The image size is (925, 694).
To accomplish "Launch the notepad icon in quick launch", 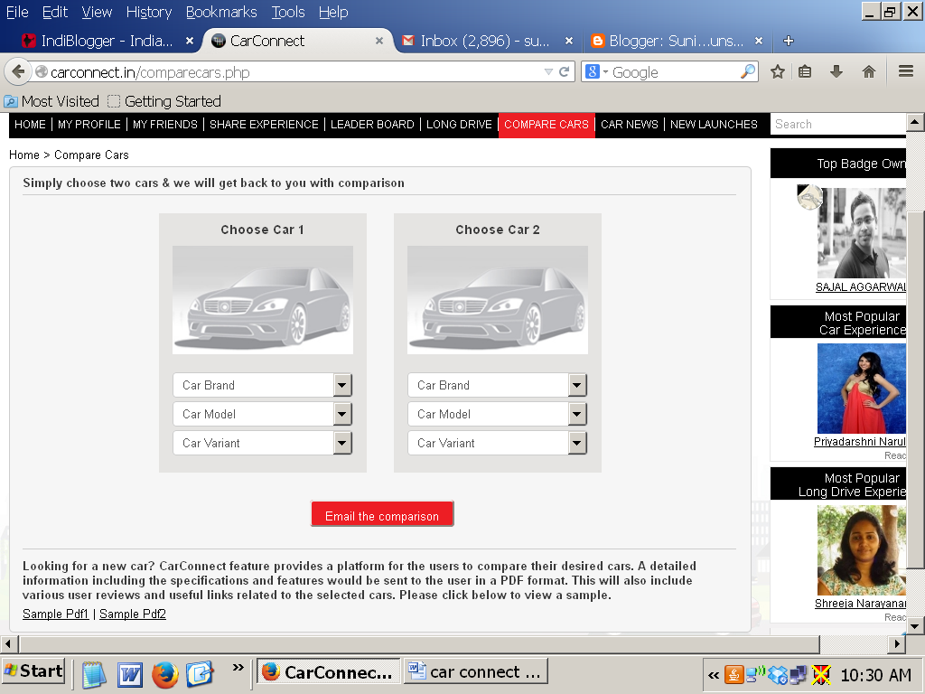I will coord(94,674).
